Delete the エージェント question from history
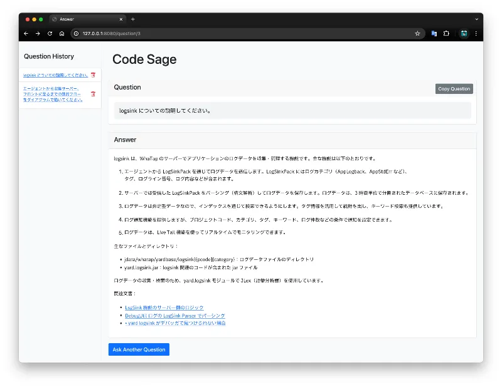 point(93,94)
